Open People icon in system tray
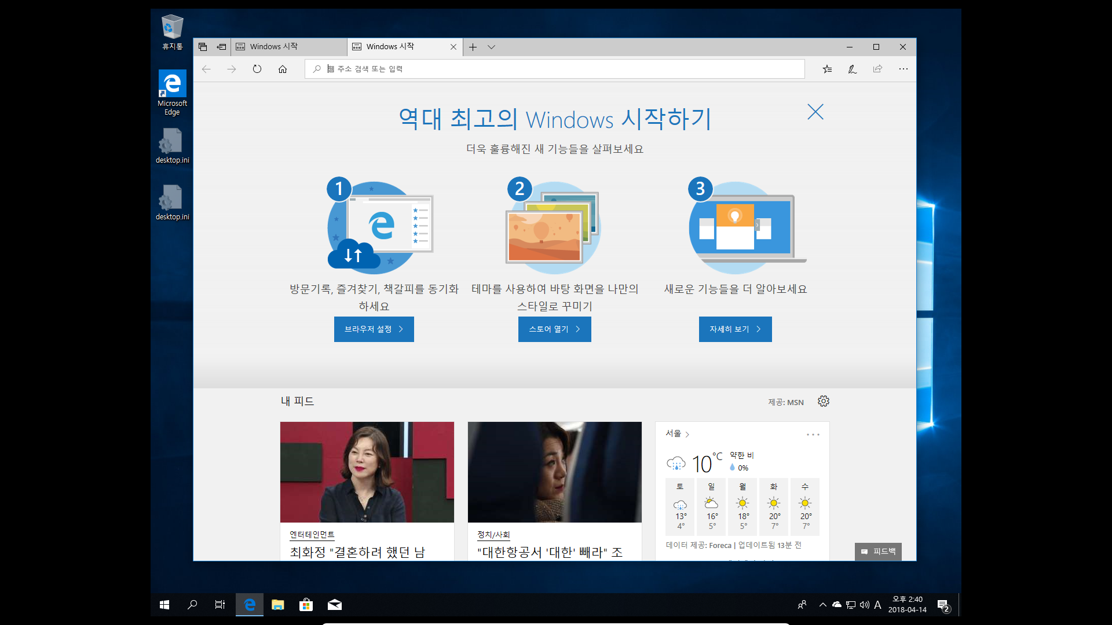This screenshot has width=1112, height=625. click(802, 605)
